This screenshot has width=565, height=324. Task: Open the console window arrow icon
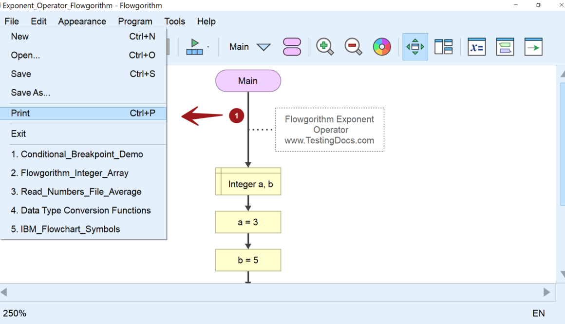coord(533,47)
